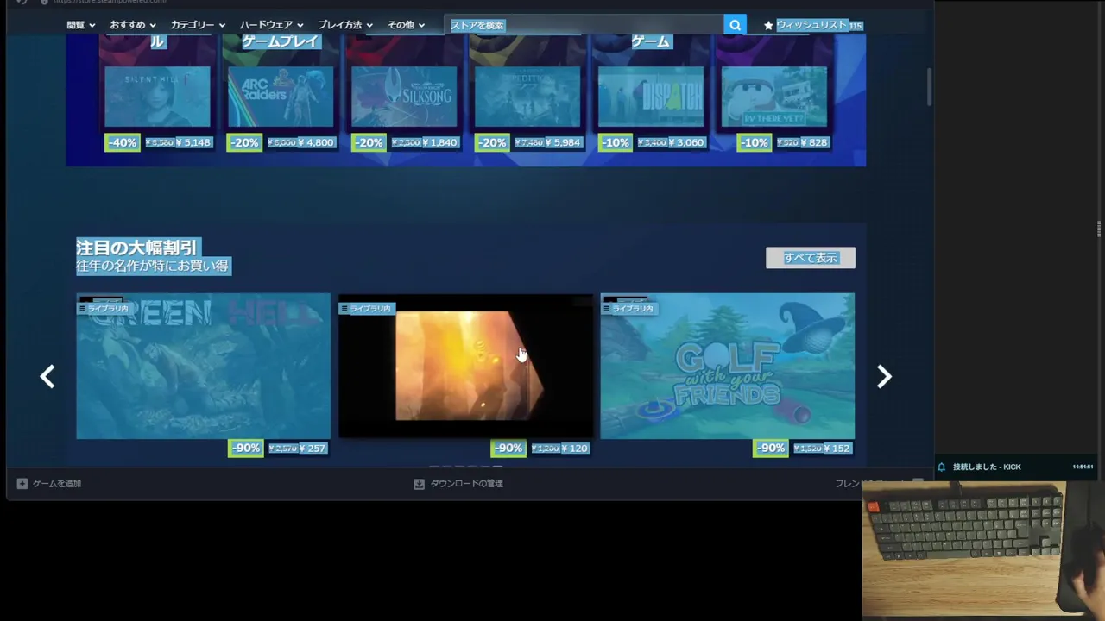Click the download icon beside ダウンロードの管理

click(x=419, y=484)
